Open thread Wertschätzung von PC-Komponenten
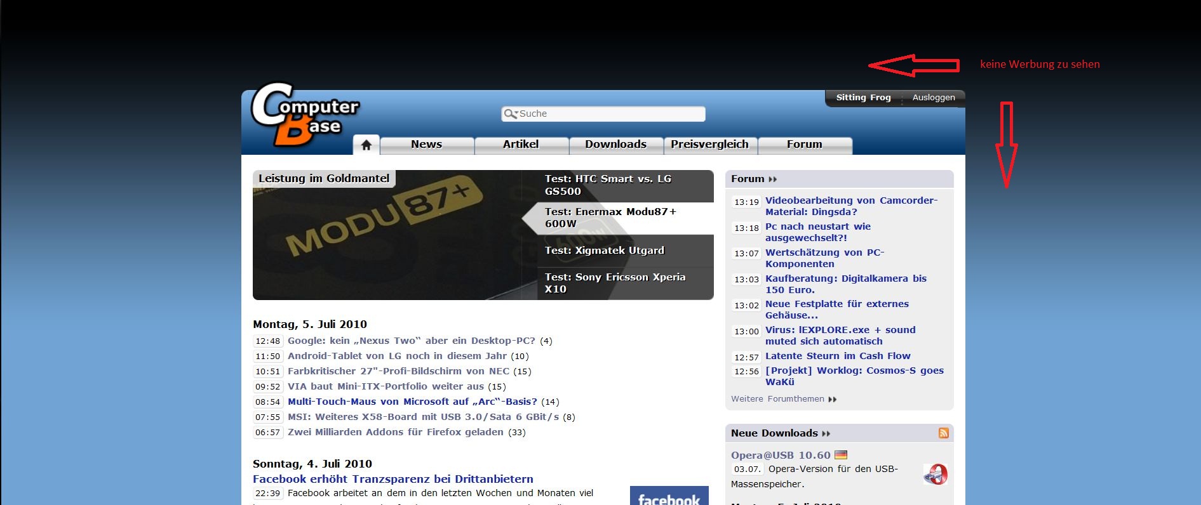 click(824, 258)
